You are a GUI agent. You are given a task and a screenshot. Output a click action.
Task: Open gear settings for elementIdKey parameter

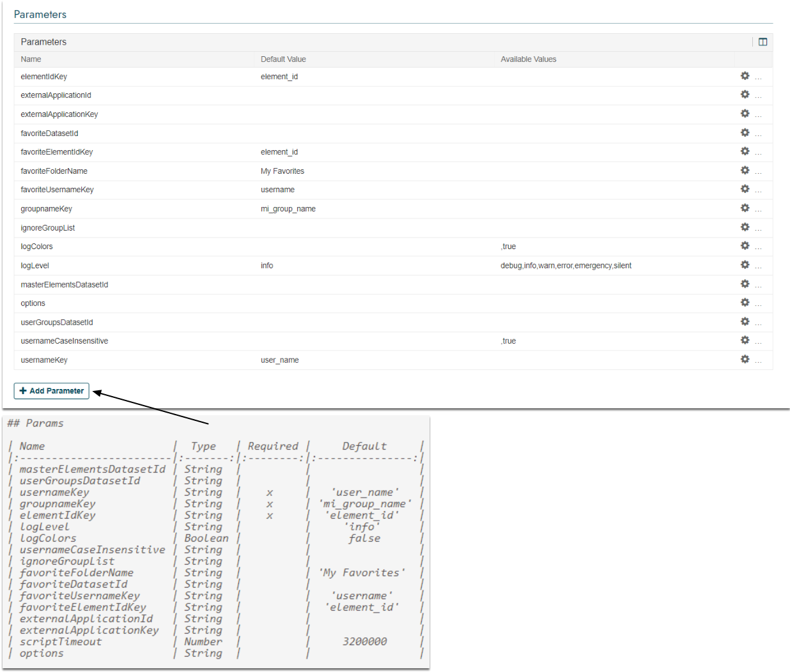point(745,76)
